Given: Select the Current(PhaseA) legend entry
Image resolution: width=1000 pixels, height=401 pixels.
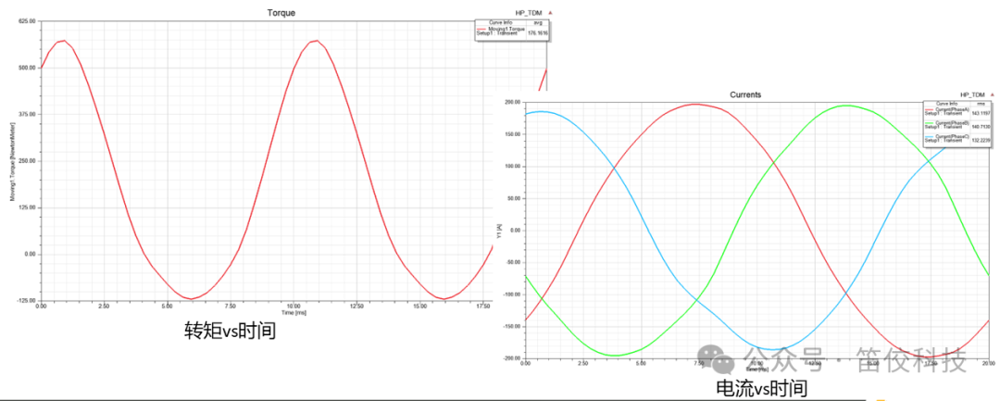Looking at the screenshot, I should pyautogui.click(x=945, y=113).
